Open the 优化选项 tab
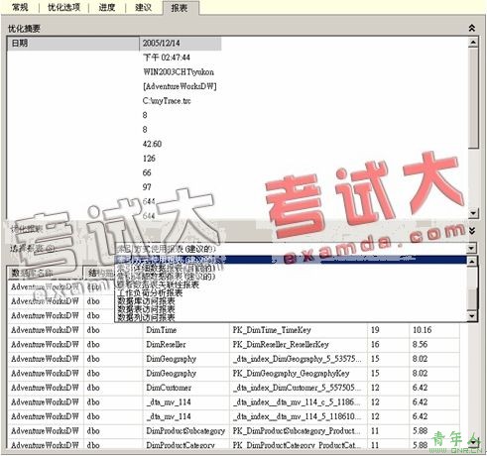This screenshot has width=487, height=456. point(63,7)
